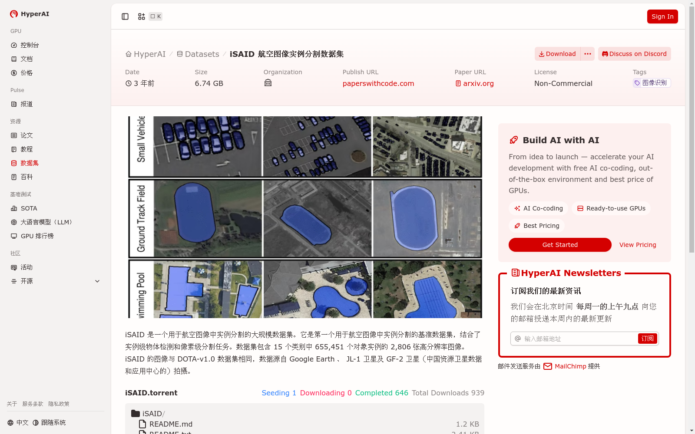The image size is (695, 434).
Task: Click the Best Pricing chip
Action: click(x=537, y=226)
